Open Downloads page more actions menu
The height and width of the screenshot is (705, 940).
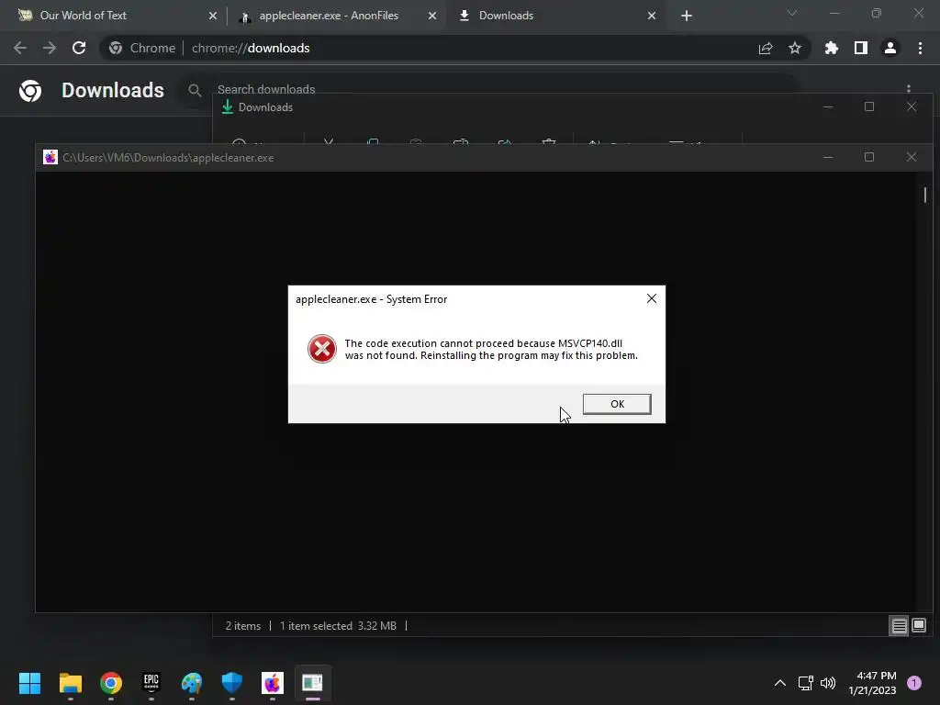tap(909, 88)
